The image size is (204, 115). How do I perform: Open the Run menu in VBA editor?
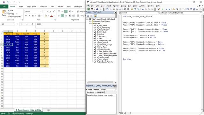click(x=129, y=6)
